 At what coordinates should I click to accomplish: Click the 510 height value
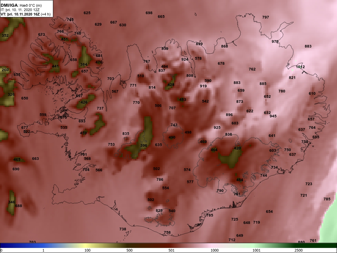[x=141, y=76]
